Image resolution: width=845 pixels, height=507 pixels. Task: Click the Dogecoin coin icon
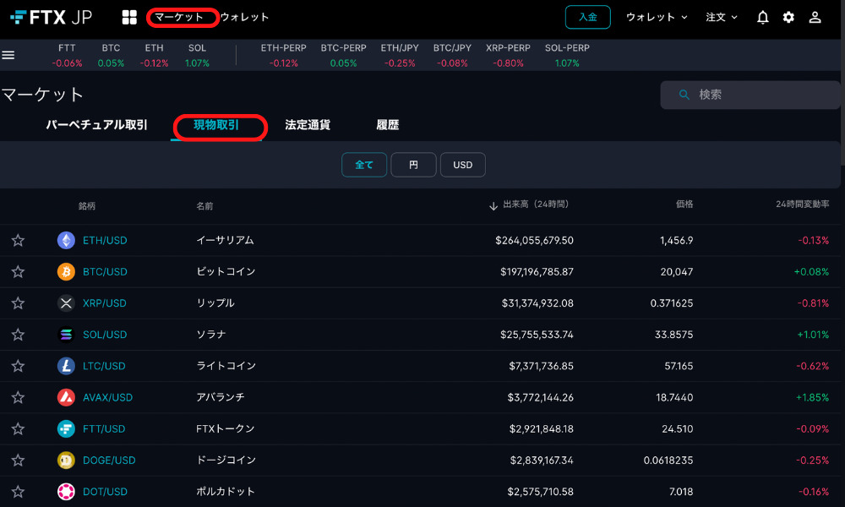(x=66, y=461)
